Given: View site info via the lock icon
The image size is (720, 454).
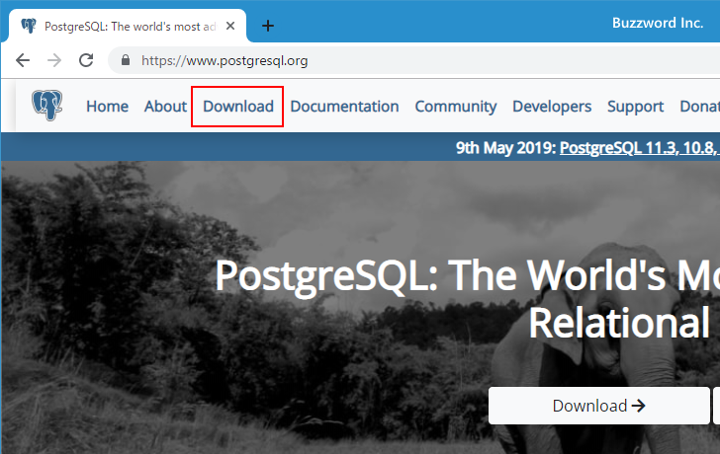Looking at the screenshot, I should coord(125,60).
